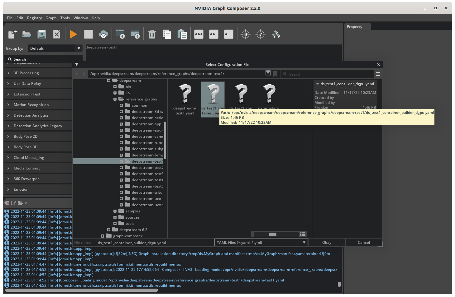The image size is (455, 297).
Task: Stop the graph with the square stop button
Action: tap(89, 34)
